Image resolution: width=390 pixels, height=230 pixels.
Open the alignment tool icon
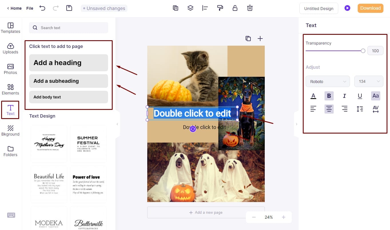pyautogui.click(x=205, y=8)
